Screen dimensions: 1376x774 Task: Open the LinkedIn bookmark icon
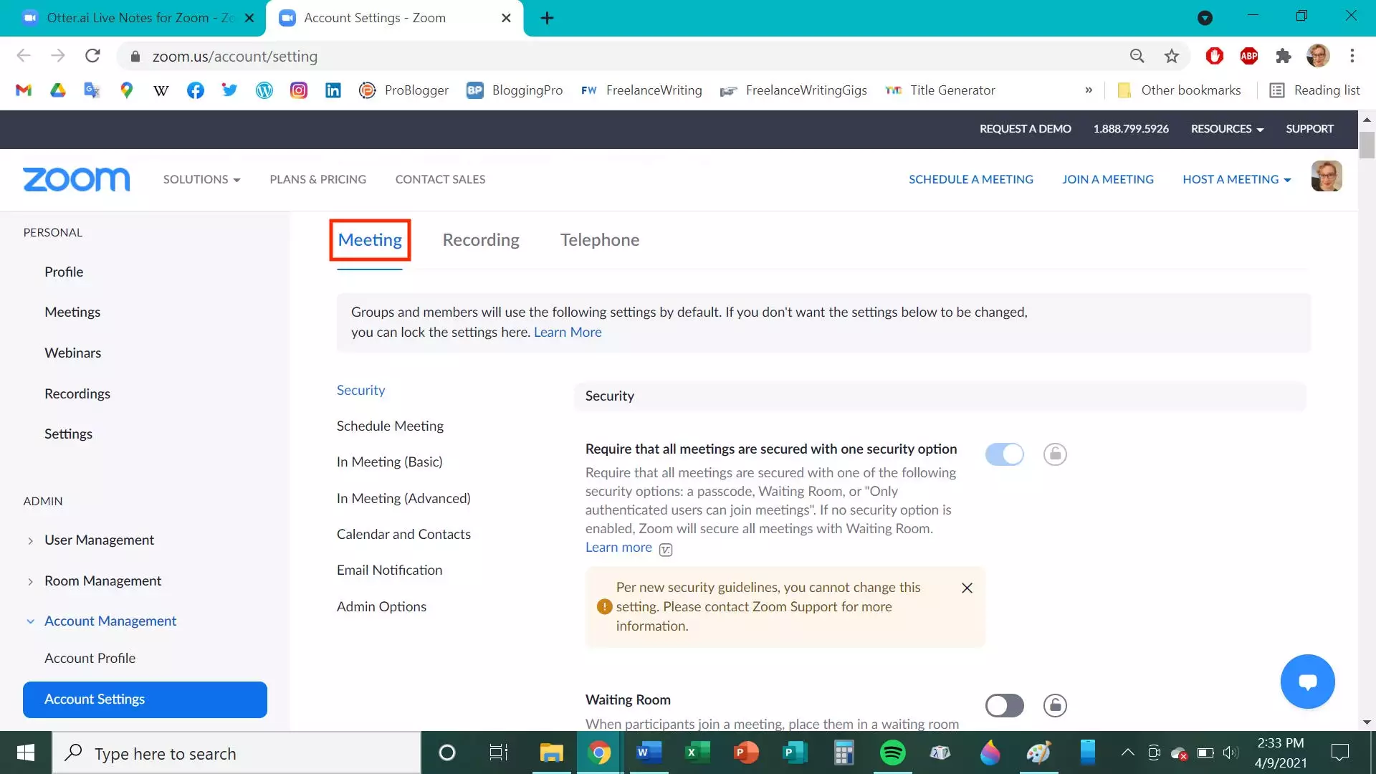tap(333, 90)
